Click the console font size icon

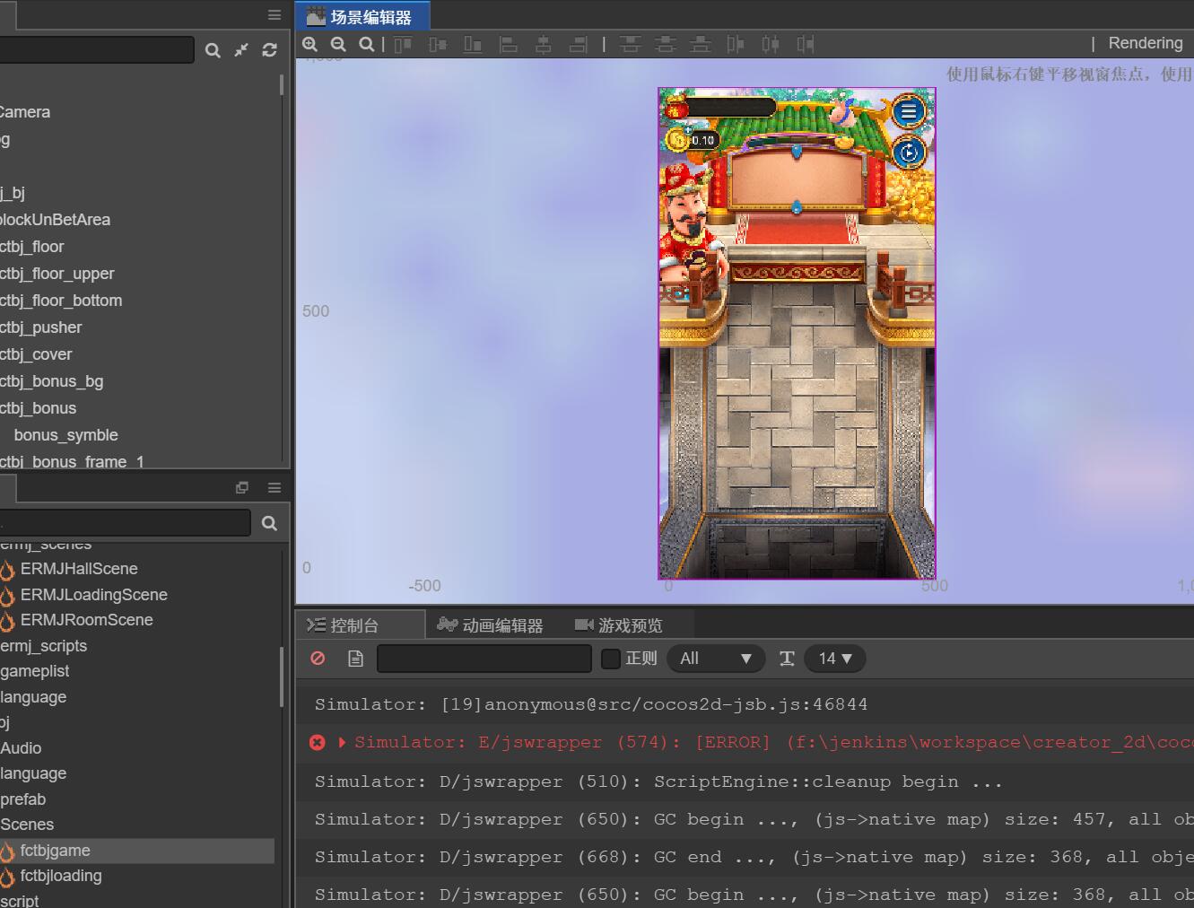pyautogui.click(x=787, y=659)
